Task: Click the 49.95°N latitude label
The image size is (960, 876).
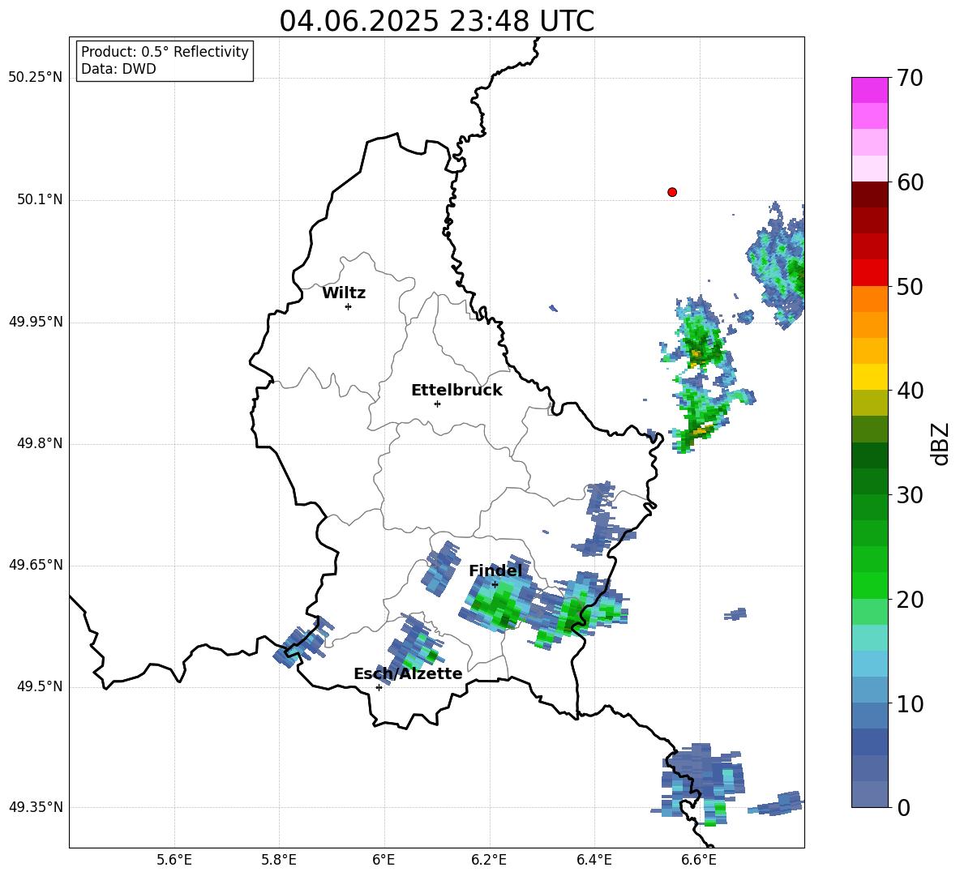Action: 36,322
